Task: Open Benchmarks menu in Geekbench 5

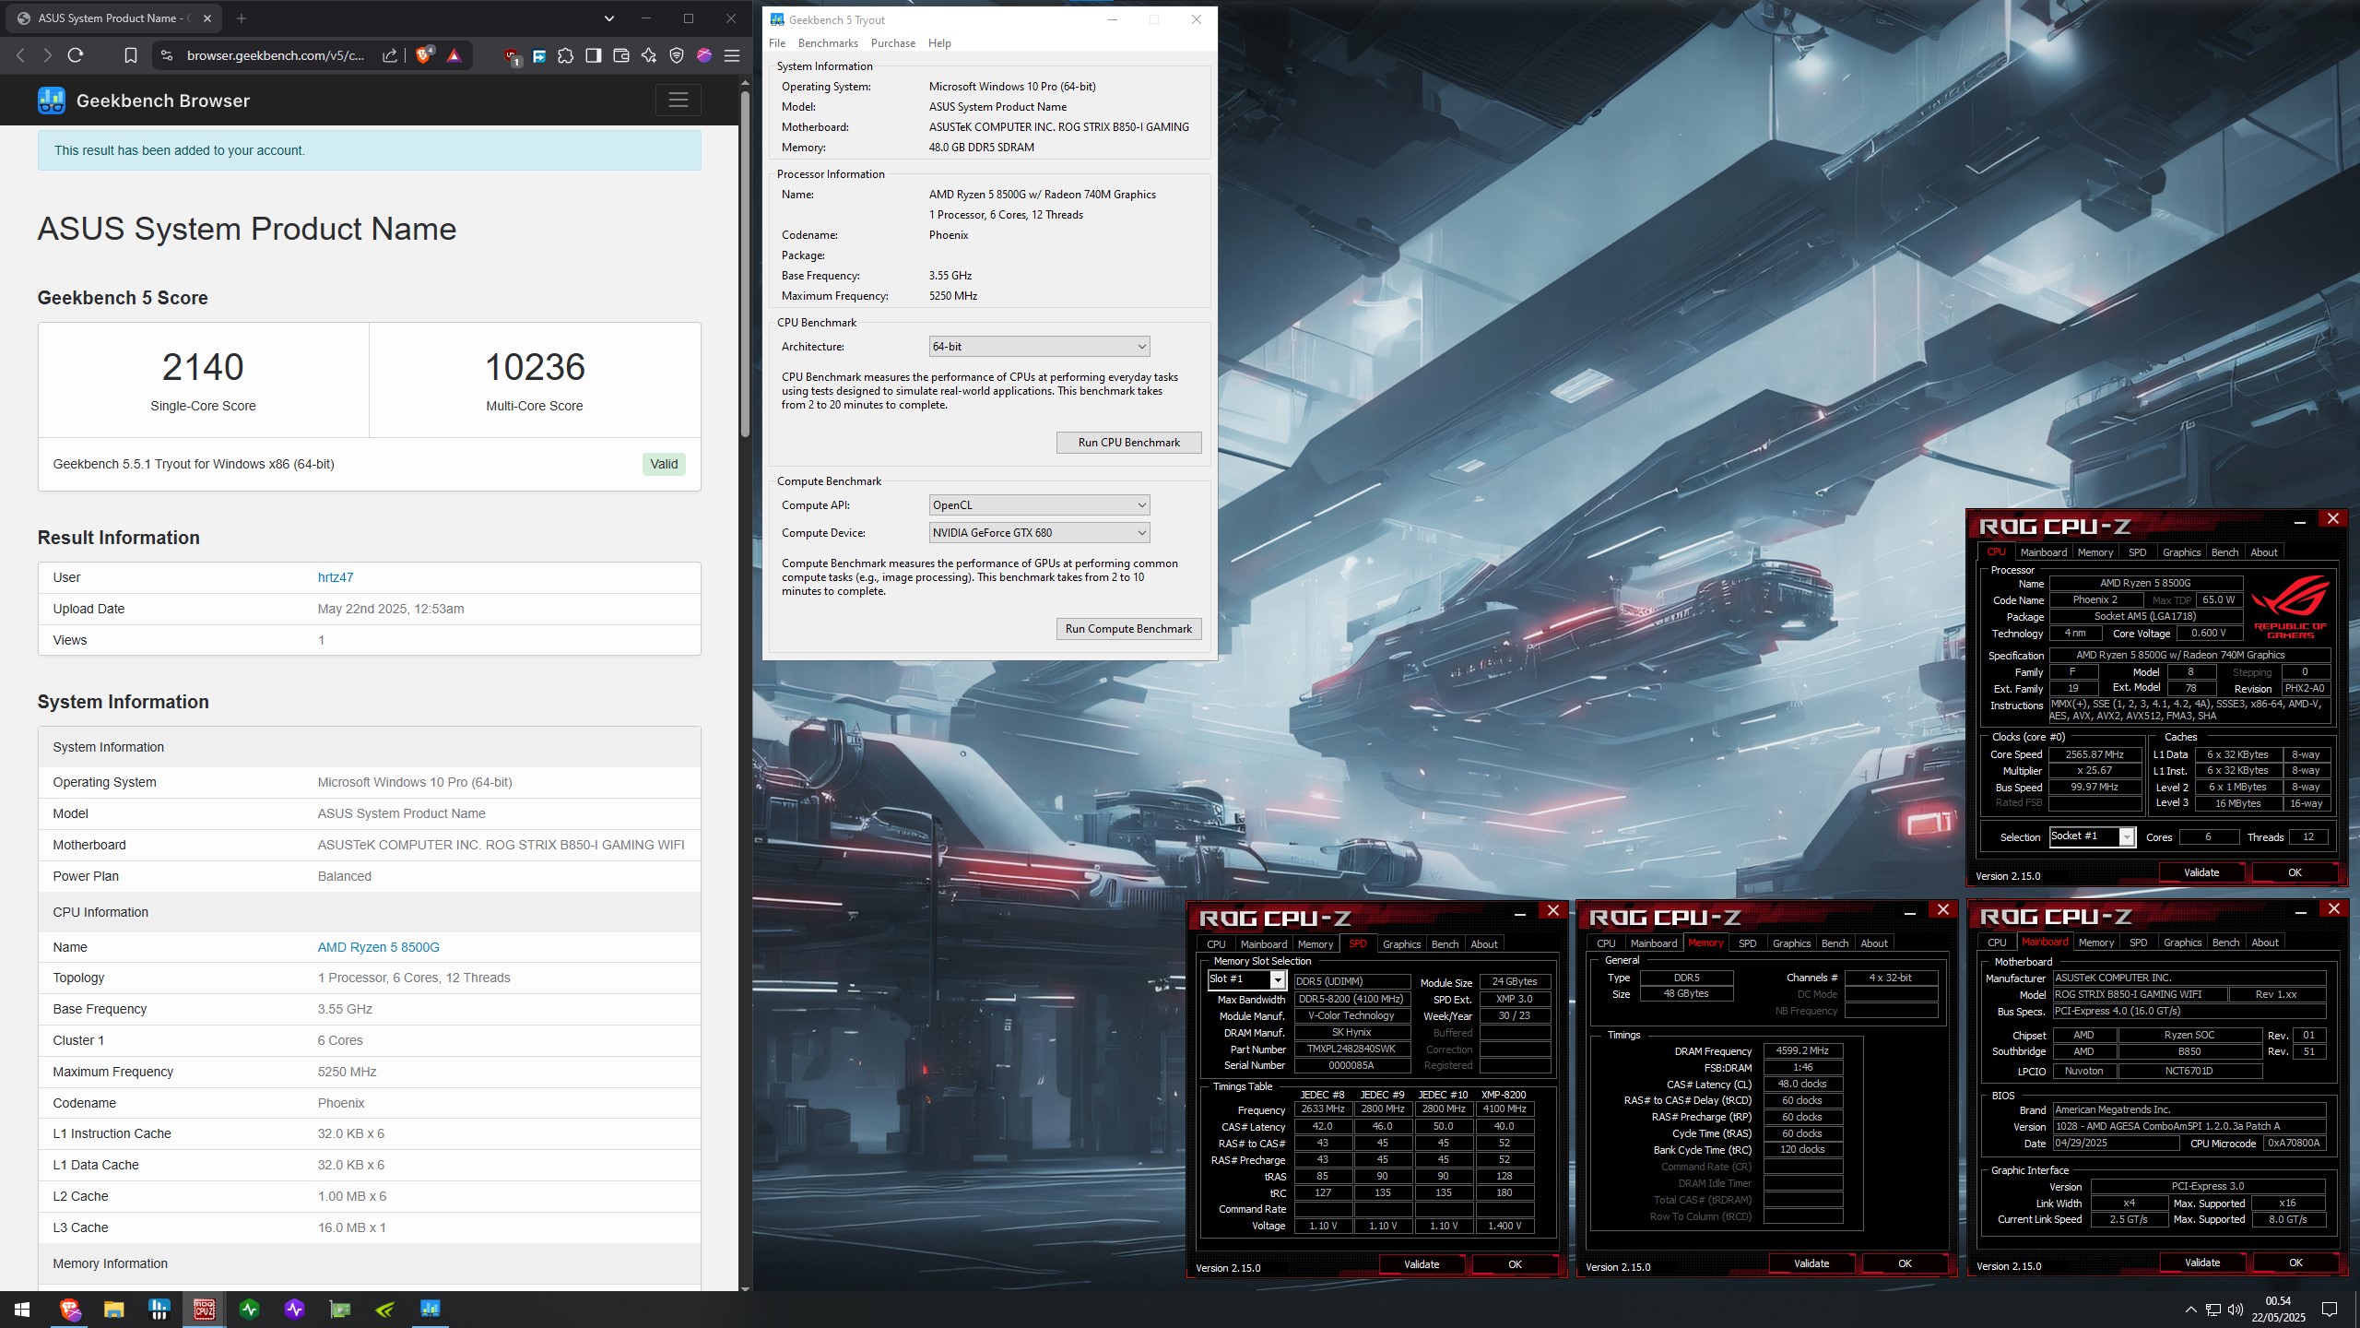Action: pos(828,43)
